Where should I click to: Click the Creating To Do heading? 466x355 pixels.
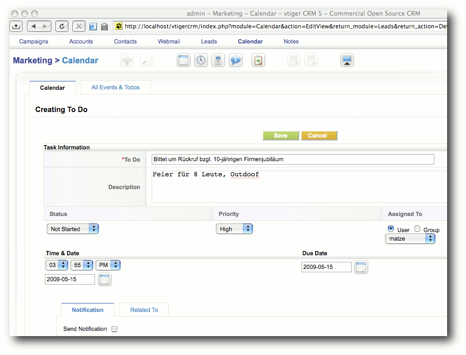coord(61,109)
